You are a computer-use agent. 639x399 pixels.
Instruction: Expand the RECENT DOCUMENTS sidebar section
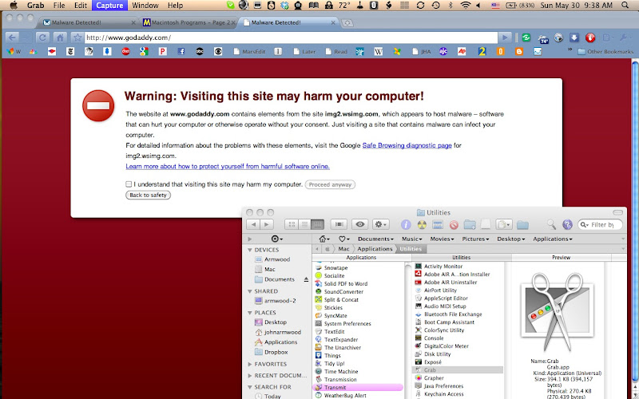tap(250, 376)
